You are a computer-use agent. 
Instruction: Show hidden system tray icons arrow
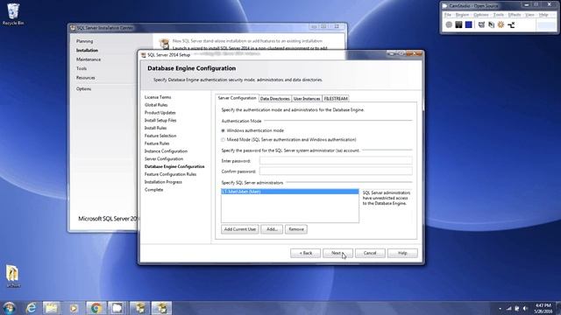pos(501,308)
